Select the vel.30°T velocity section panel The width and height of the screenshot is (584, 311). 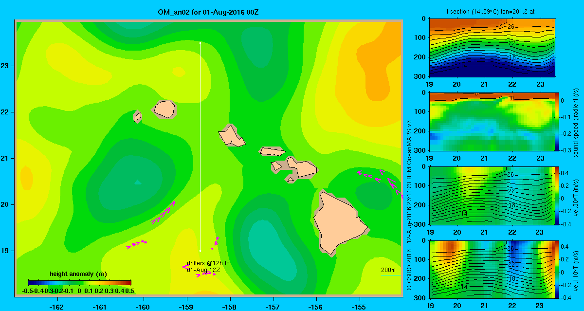click(493, 195)
